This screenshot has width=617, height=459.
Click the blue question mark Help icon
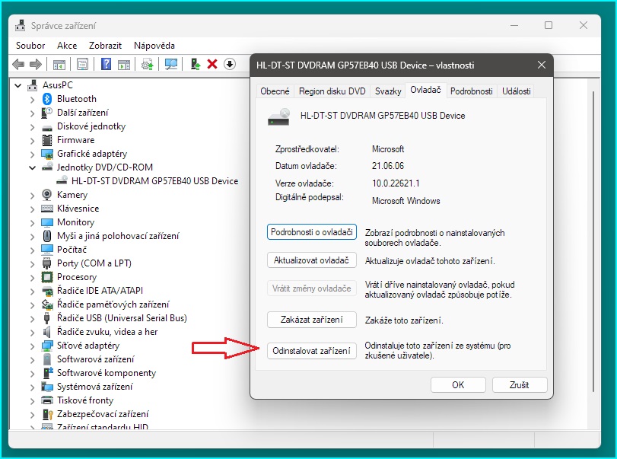click(x=106, y=64)
